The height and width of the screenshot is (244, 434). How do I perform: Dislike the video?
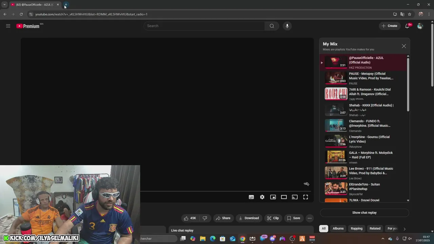point(205,218)
